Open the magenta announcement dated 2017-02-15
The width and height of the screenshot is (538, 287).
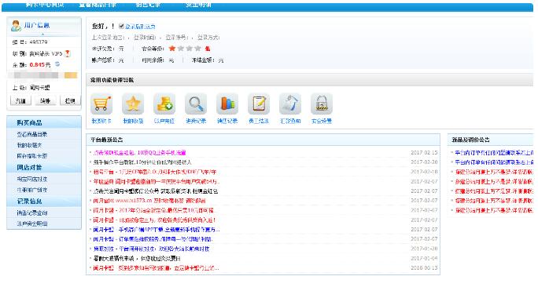point(140,153)
